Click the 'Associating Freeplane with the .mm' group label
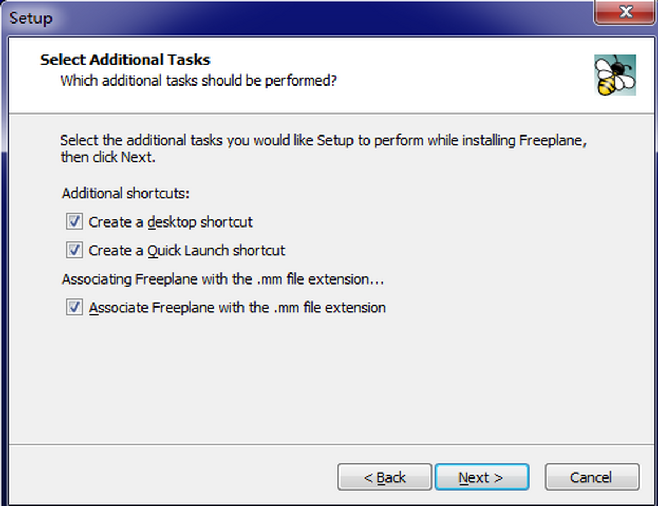658x506 pixels. tap(223, 279)
